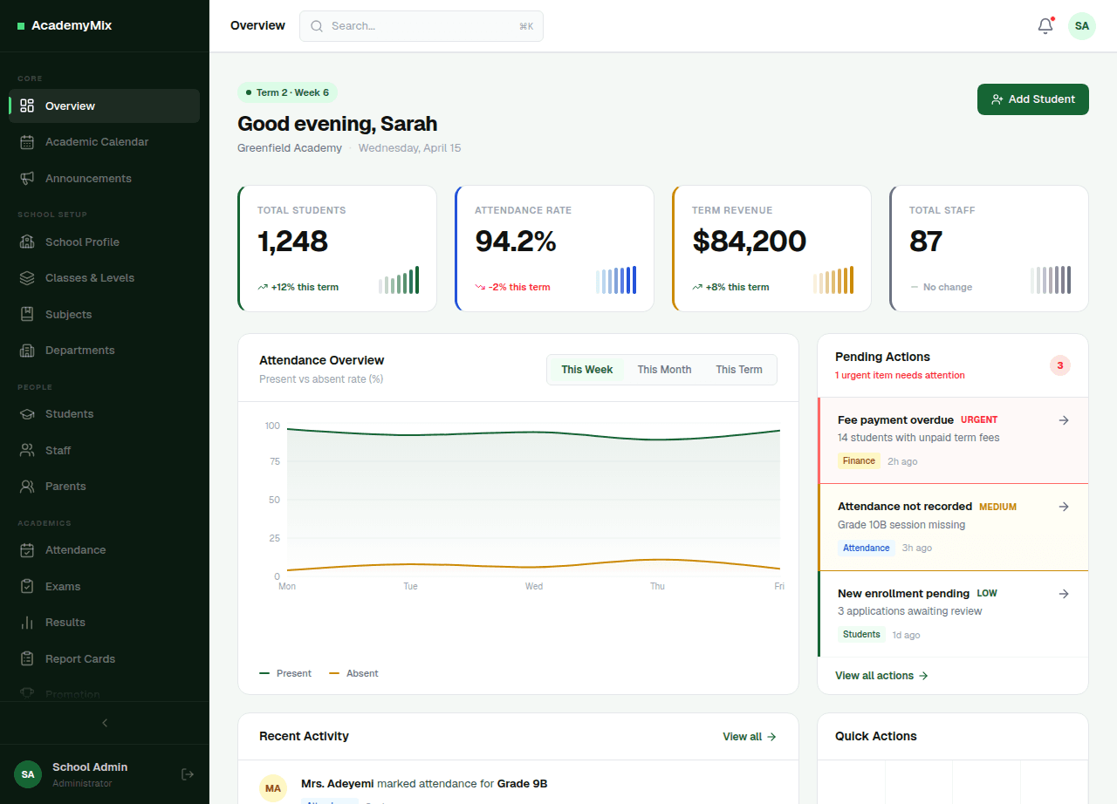Open Report Cards from its sidebar icon
This screenshot has width=1117, height=804.
point(26,658)
